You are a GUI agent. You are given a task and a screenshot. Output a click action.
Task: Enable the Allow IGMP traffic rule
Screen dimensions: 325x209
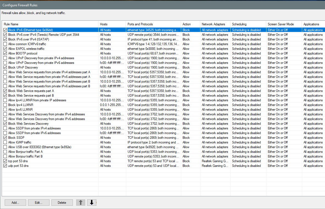click(5, 142)
